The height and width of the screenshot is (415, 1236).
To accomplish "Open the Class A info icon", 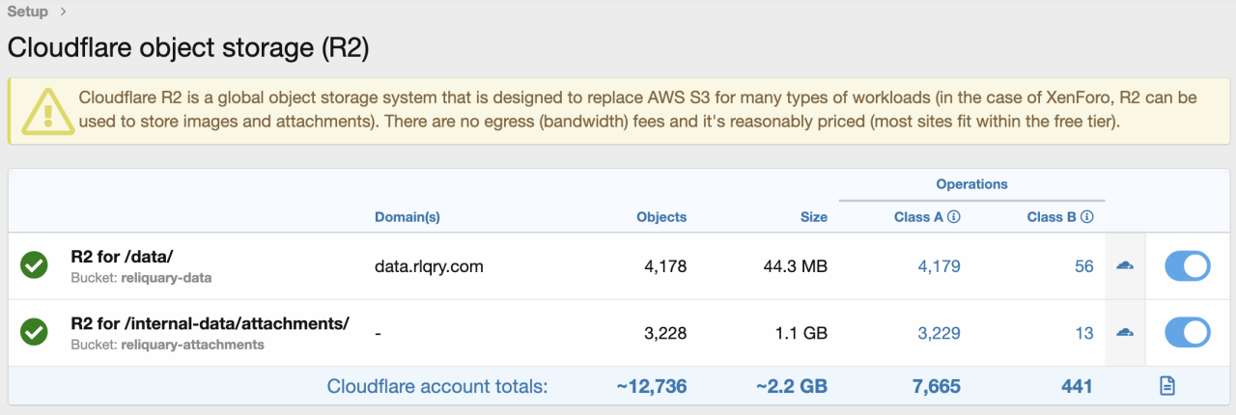I will [954, 217].
